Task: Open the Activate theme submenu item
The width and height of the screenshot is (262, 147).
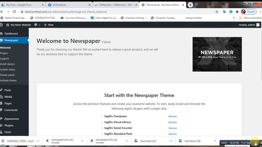Action: pyautogui.click(x=8, y=80)
